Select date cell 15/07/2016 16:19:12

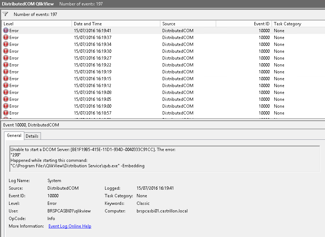tap(92, 85)
